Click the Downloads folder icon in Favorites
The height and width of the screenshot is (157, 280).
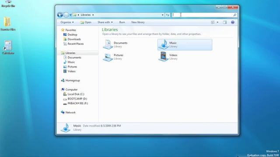click(65, 39)
